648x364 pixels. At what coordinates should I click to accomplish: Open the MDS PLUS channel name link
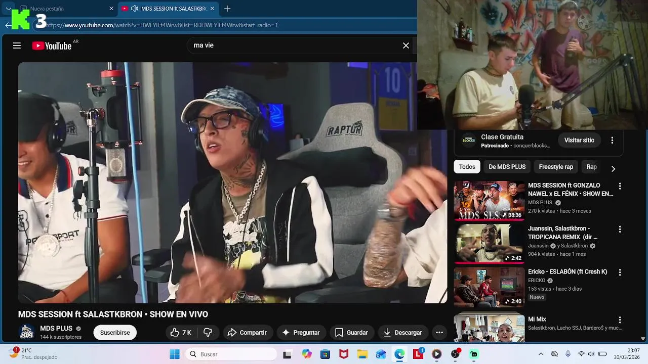click(56, 329)
